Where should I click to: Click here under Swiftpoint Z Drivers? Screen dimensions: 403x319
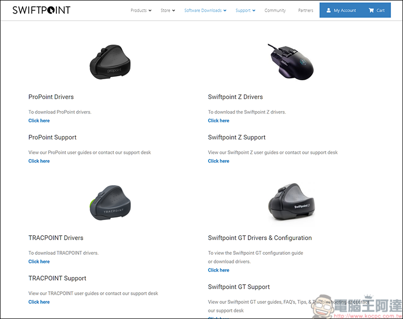click(x=219, y=121)
